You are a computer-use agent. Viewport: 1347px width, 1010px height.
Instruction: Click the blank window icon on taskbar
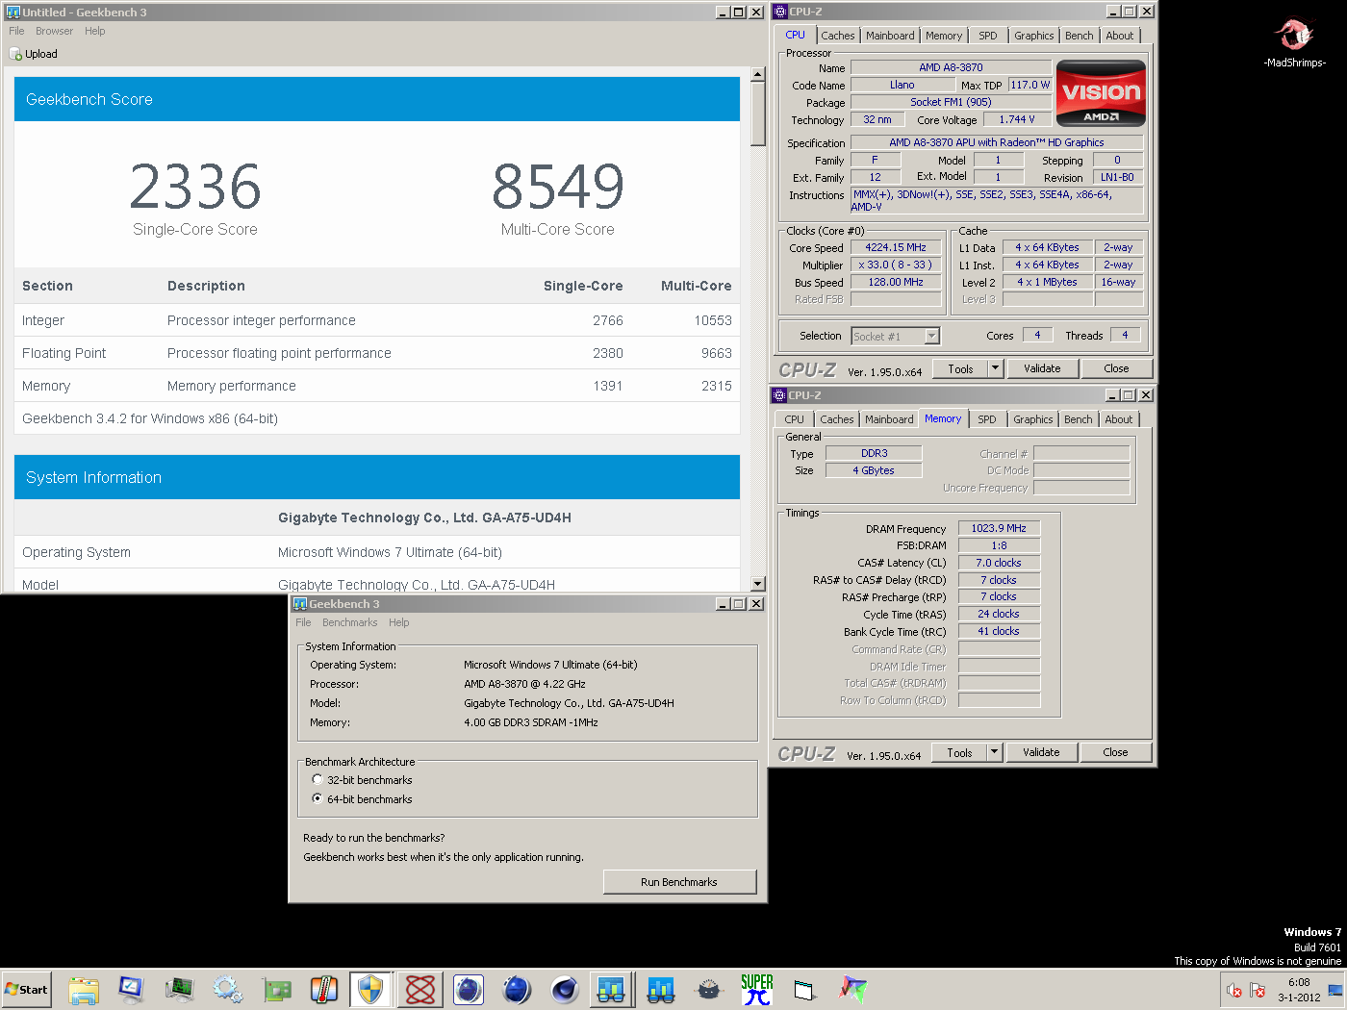(805, 990)
